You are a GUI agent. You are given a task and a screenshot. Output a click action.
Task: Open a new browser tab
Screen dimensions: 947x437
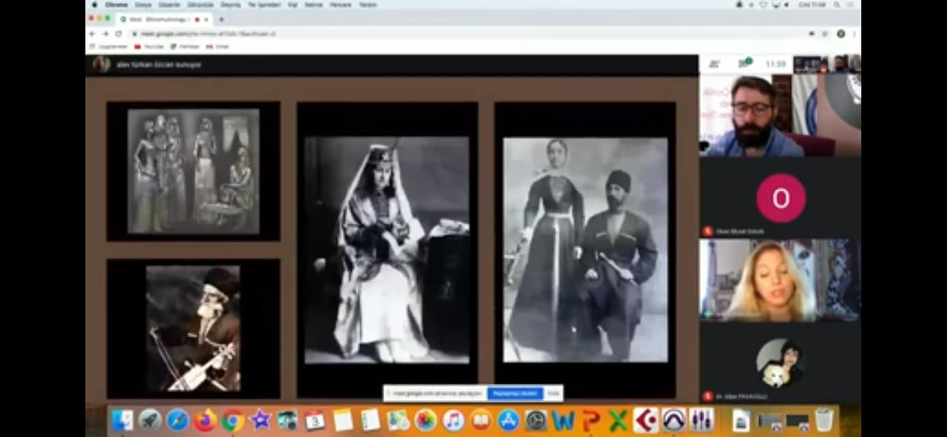[221, 19]
